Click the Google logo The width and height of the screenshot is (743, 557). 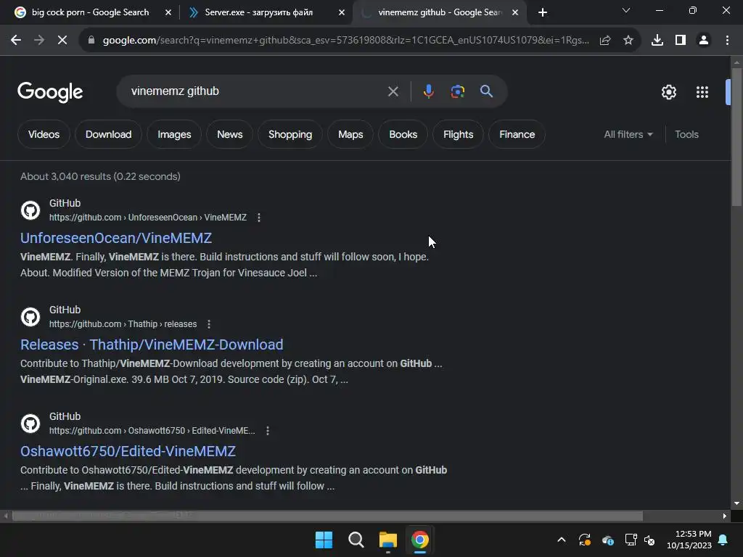[50, 92]
